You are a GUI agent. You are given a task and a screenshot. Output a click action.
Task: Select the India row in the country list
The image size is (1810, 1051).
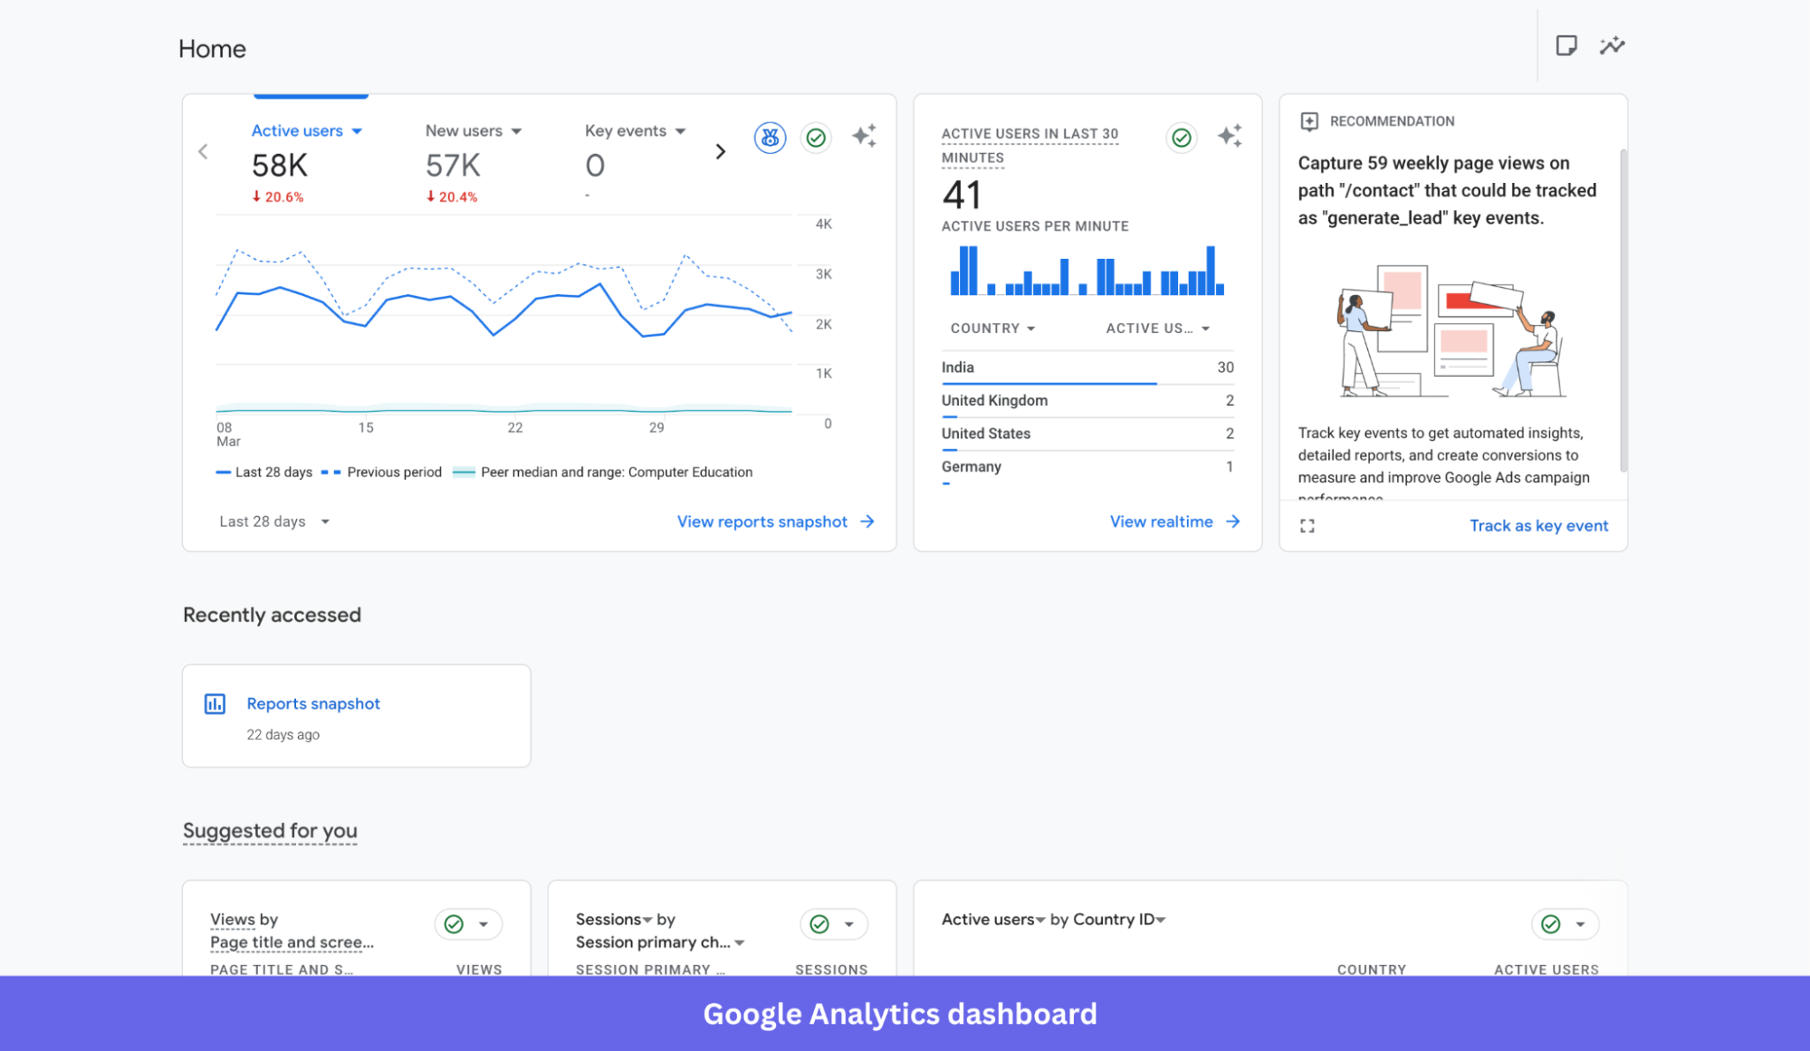1041,368
